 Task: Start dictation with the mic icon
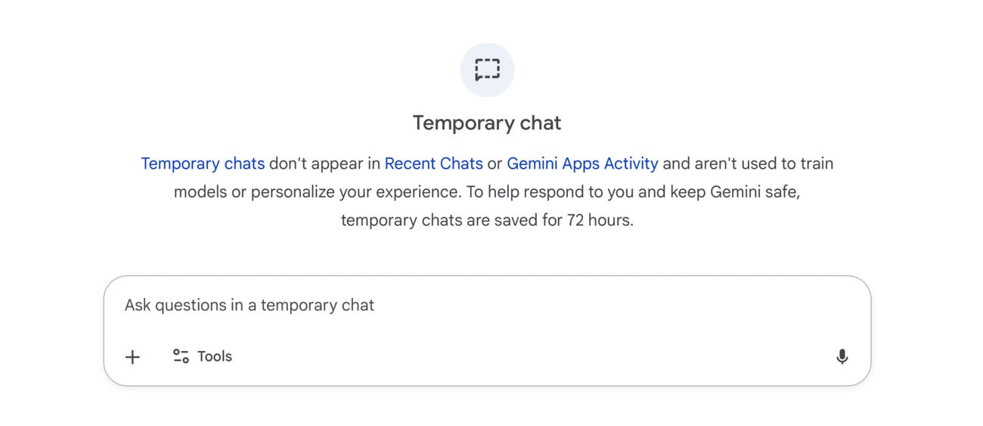tap(842, 357)
